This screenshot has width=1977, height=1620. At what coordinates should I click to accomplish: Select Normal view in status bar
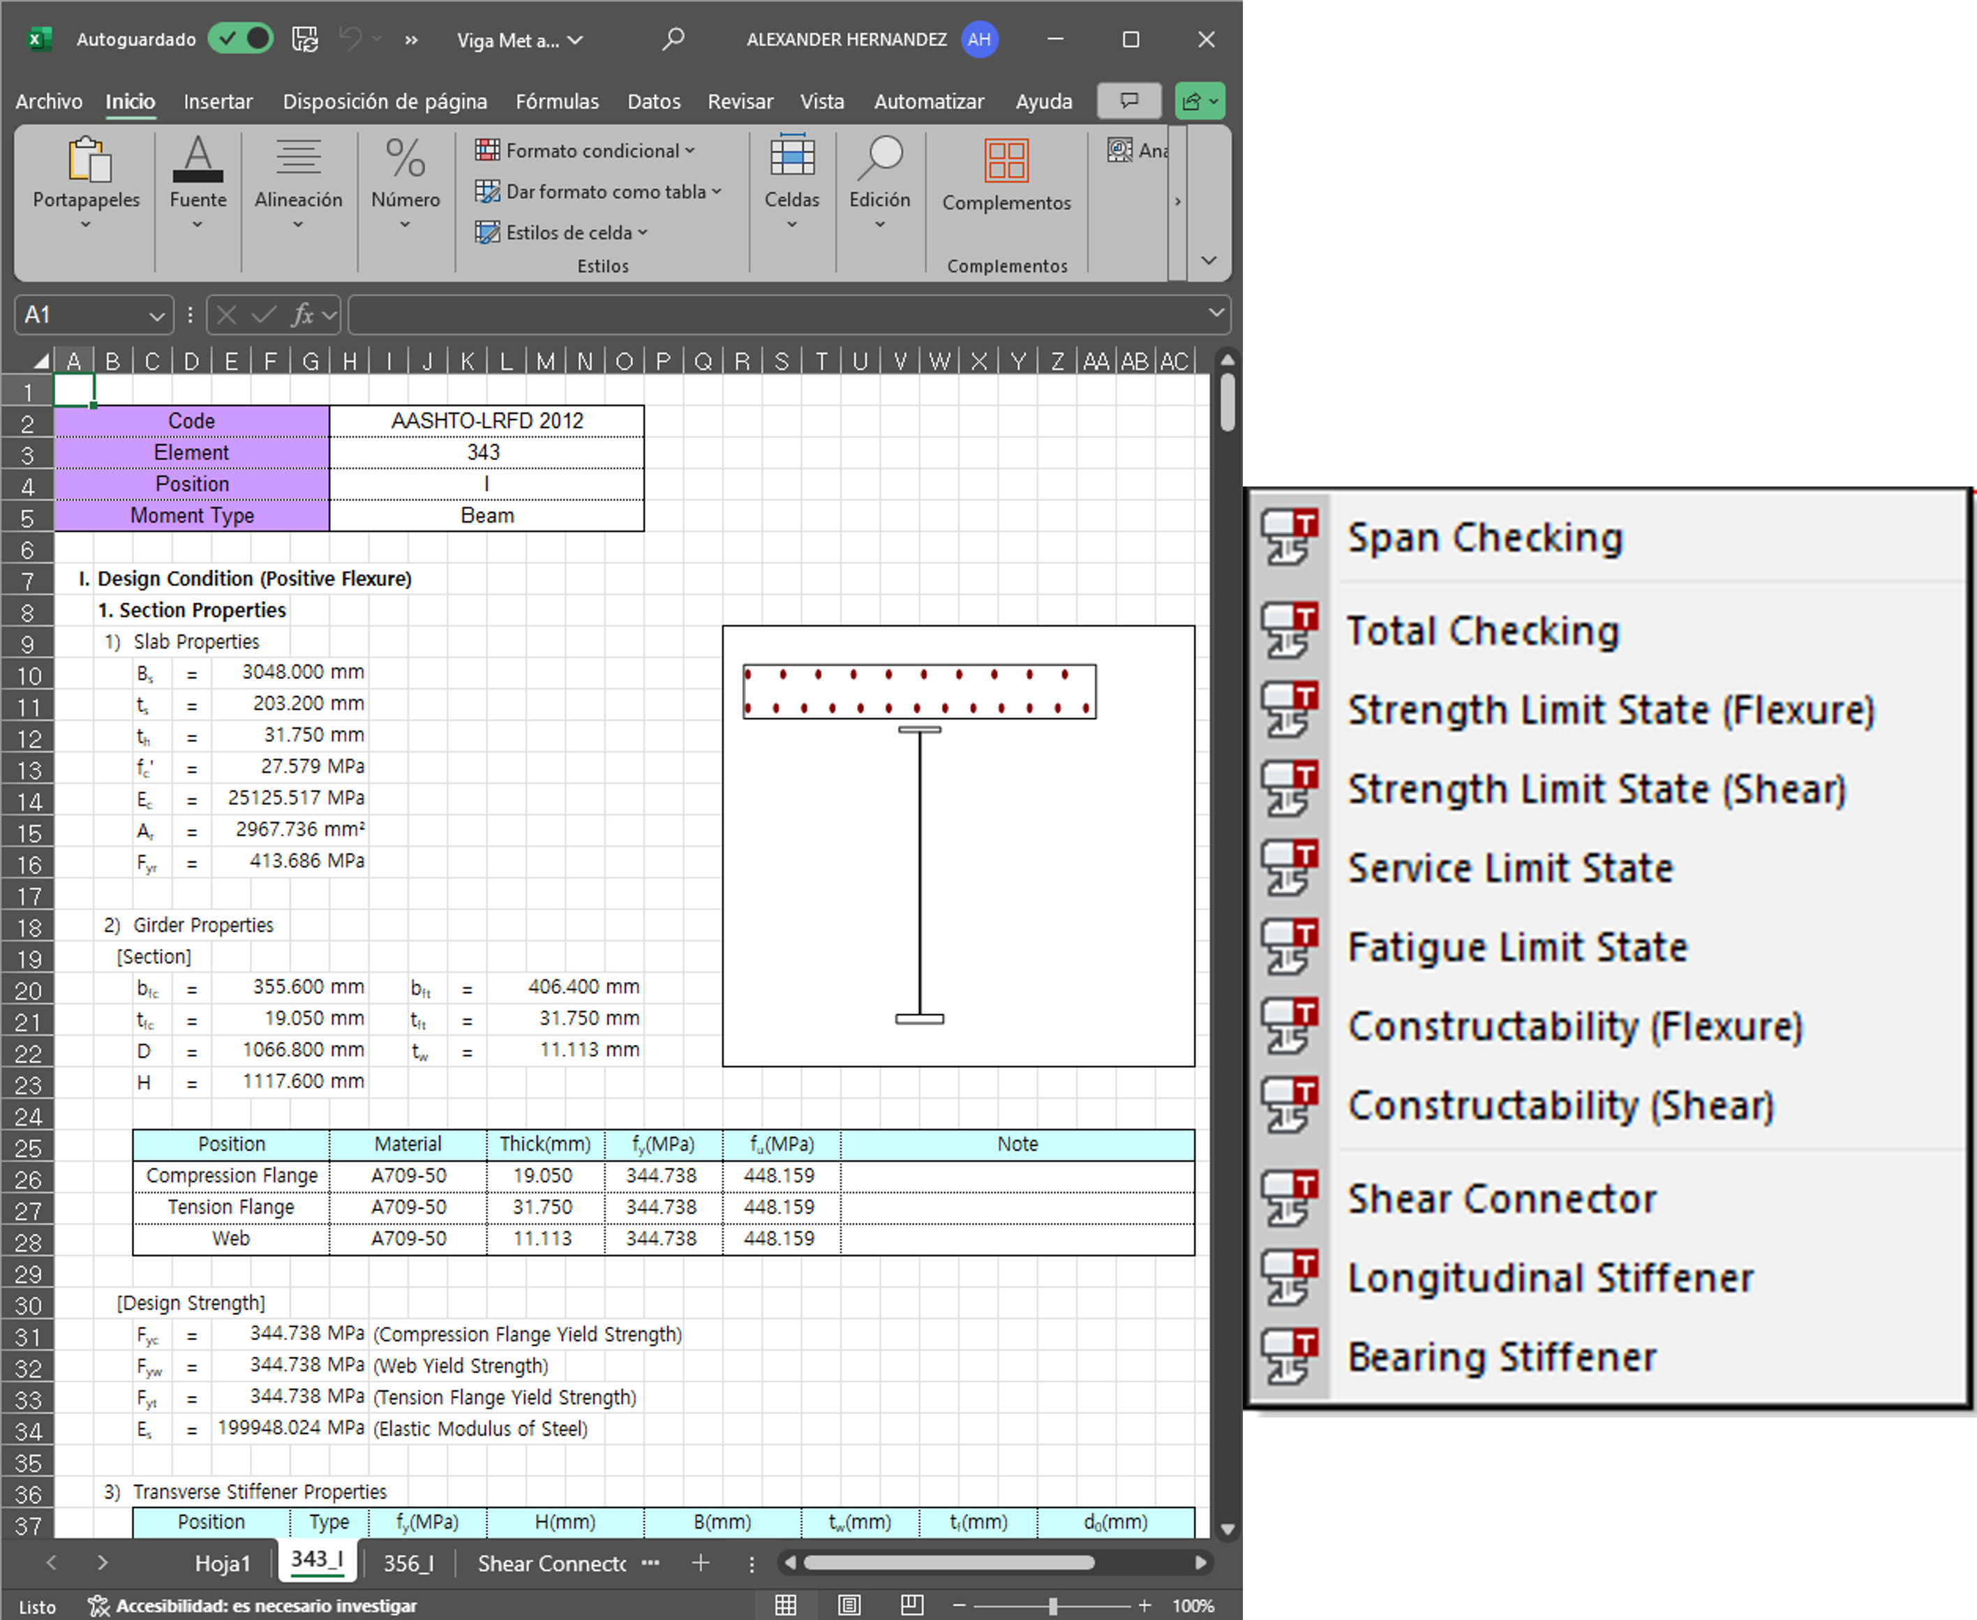tap(786, 1605)
